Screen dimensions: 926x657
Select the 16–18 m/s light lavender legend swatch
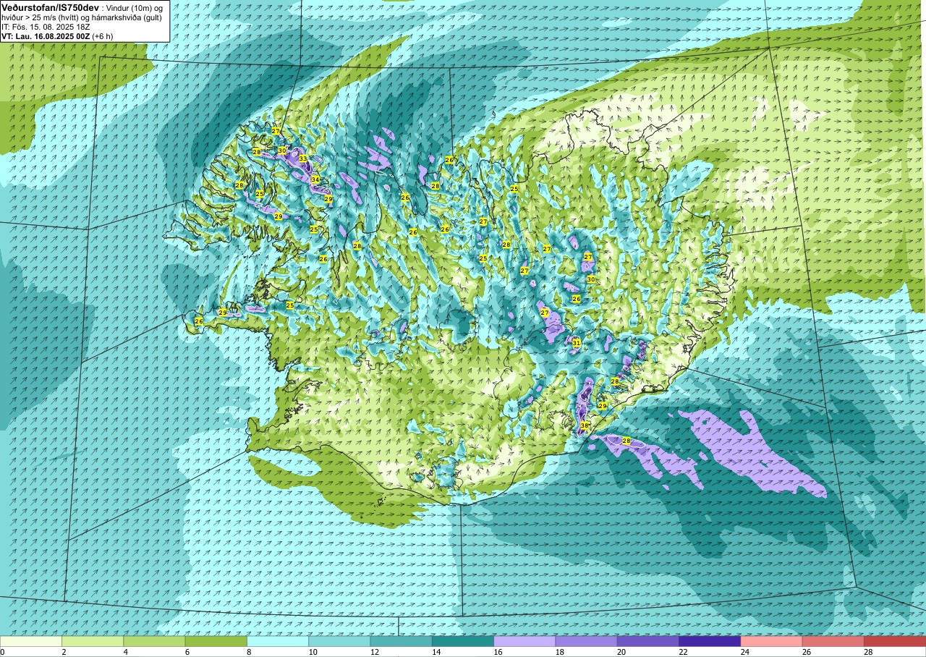524,641
